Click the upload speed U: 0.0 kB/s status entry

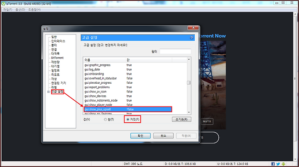click(x=233, y=164)
